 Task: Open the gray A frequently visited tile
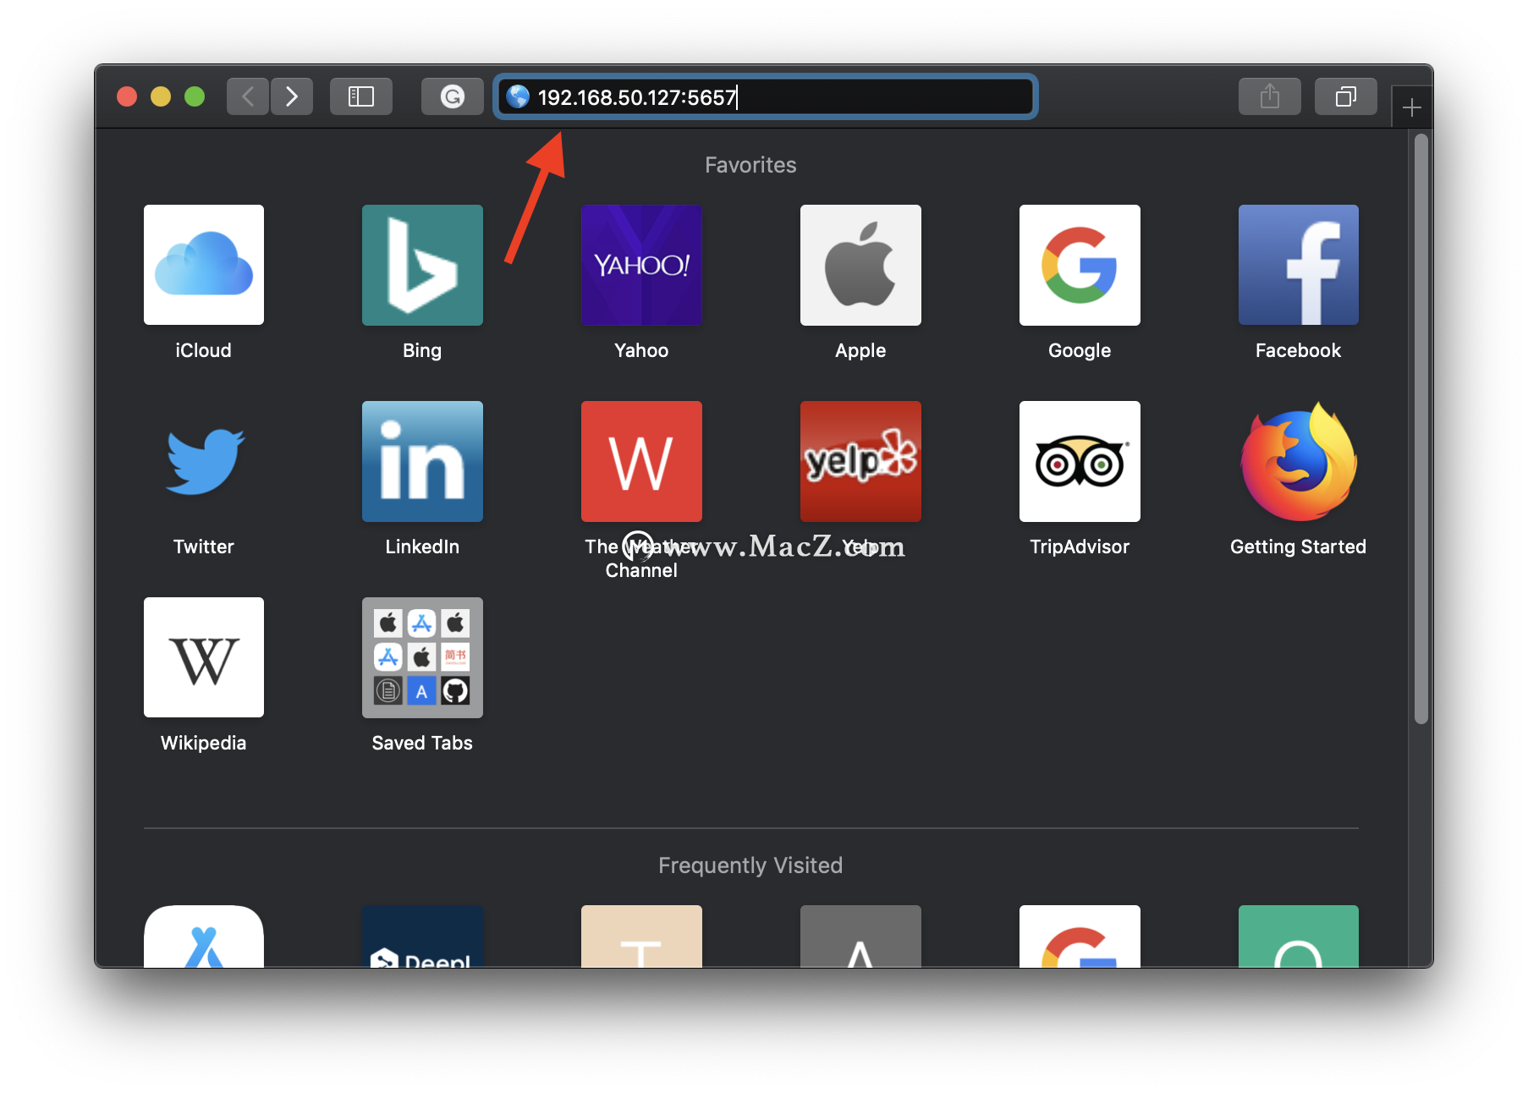click(x=860, y=936)
